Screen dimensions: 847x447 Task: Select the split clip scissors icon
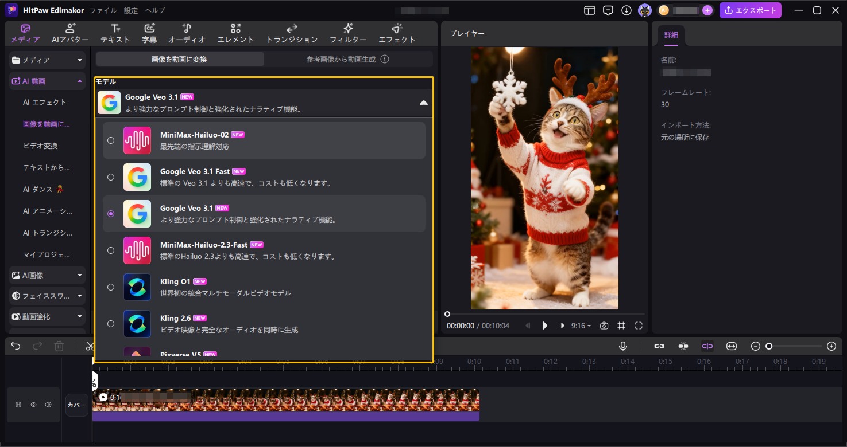[x=90, y=346]
